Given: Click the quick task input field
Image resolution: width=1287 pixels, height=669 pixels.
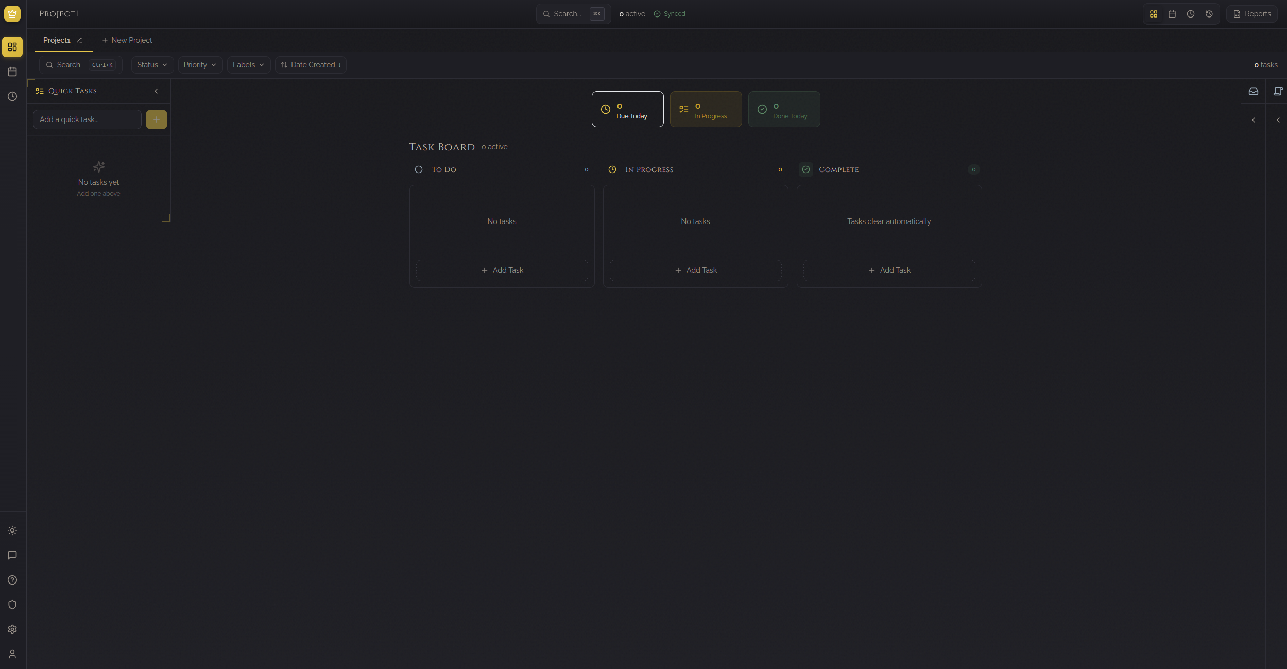Looking at the screenshot, I should (x=87, y=119).
